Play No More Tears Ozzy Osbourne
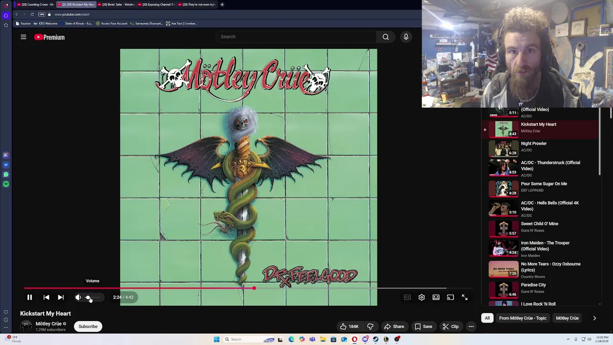 541,270
